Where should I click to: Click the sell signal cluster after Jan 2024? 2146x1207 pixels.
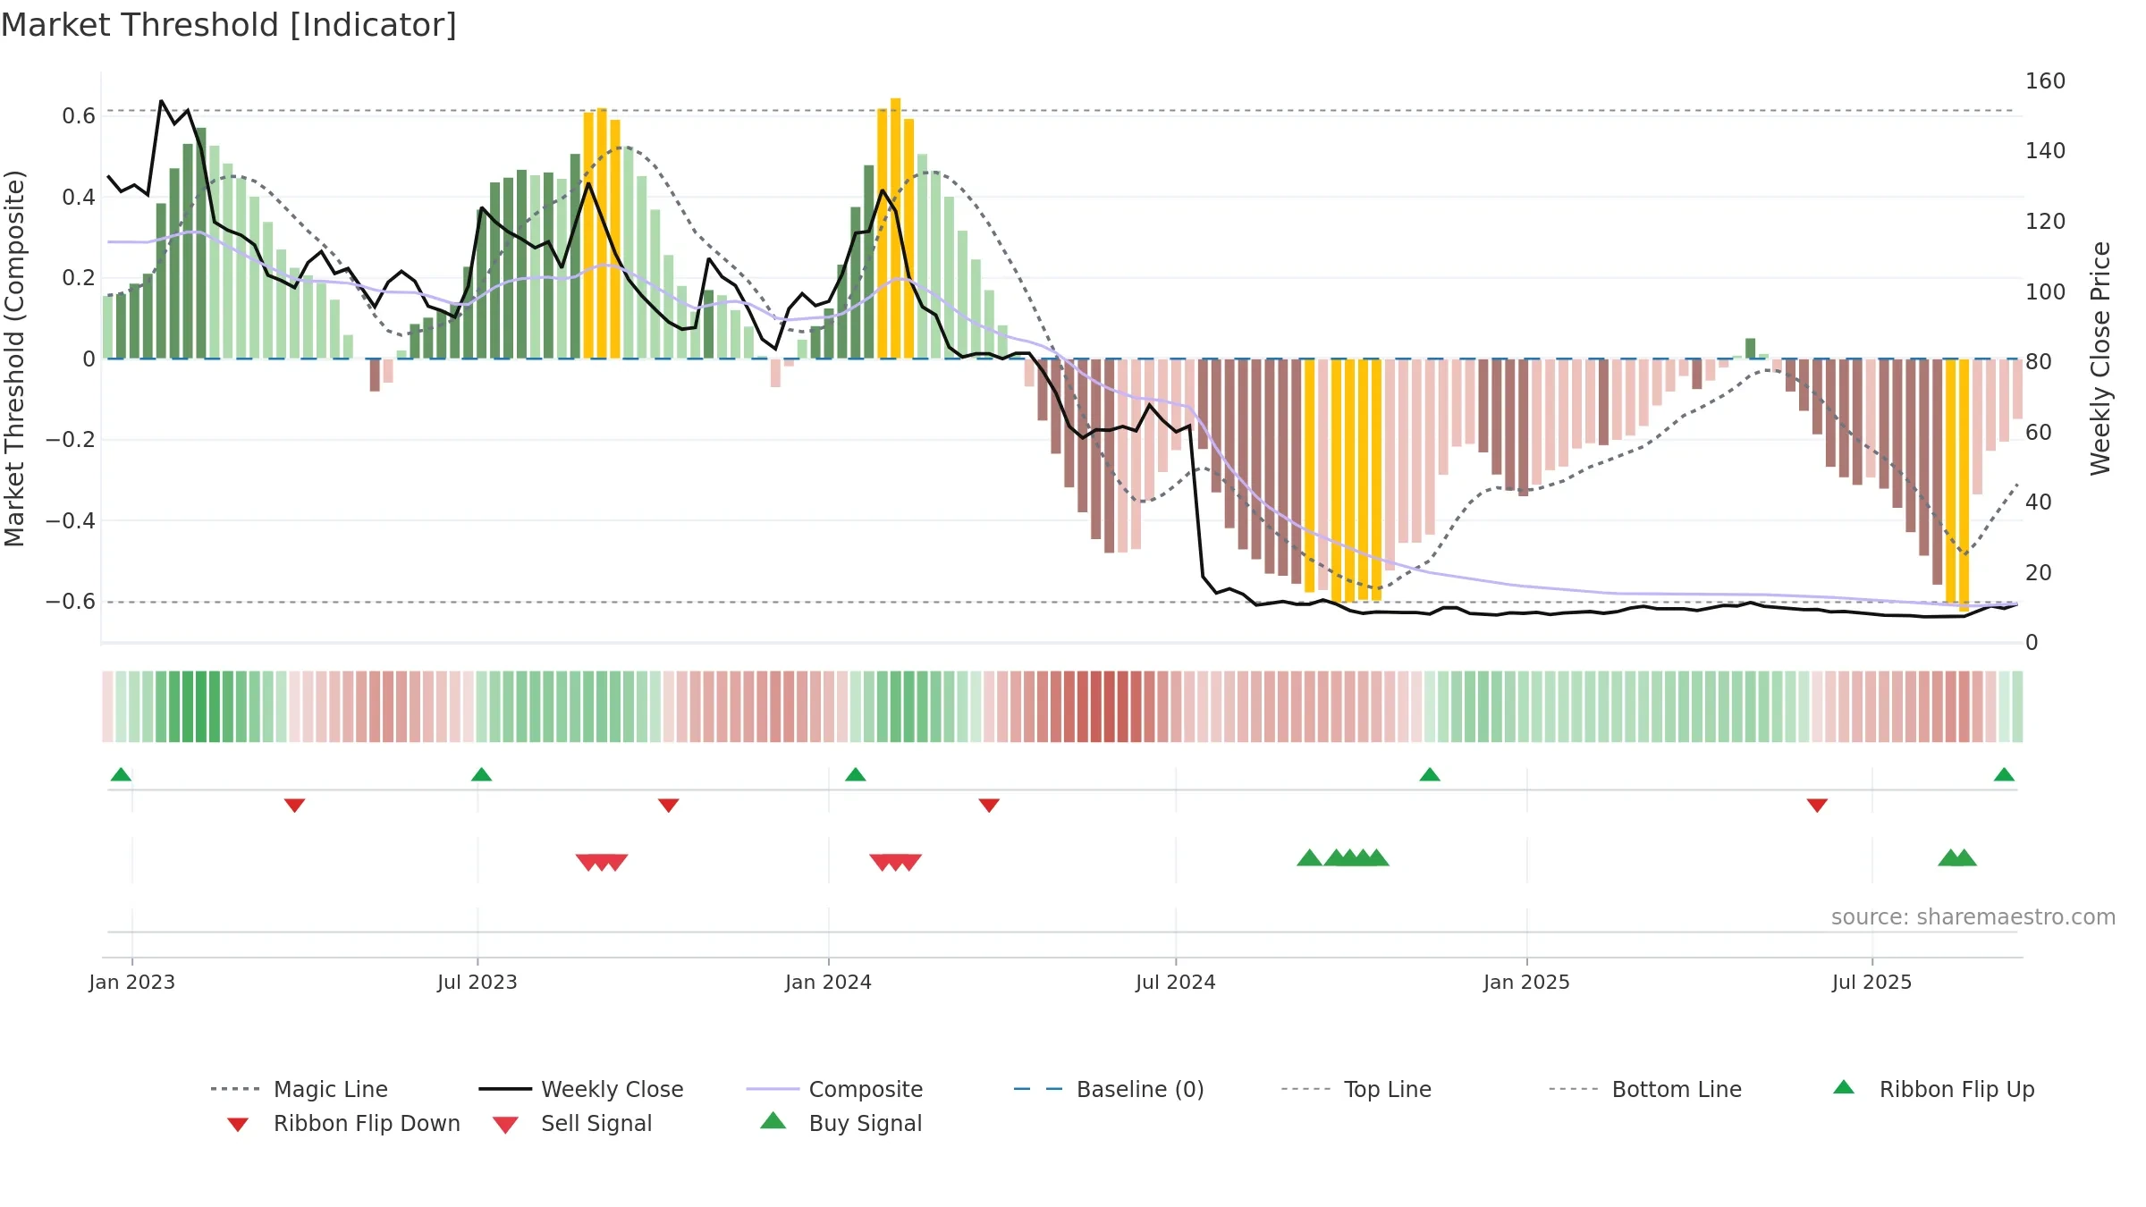click(x=895, y=863)
